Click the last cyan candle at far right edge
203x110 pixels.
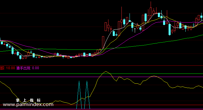tap(201, 16)
